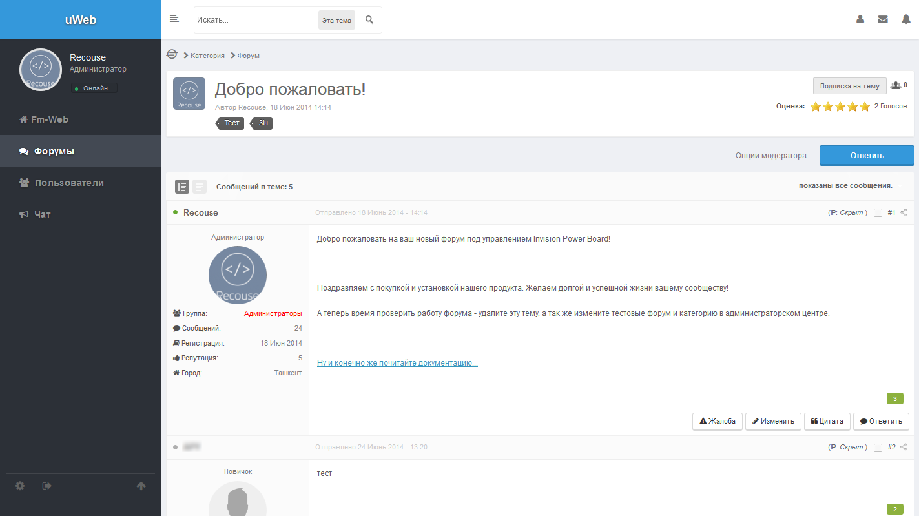Open Recouse username link in post #1 header
919x516 pixels.
[201, 212]
